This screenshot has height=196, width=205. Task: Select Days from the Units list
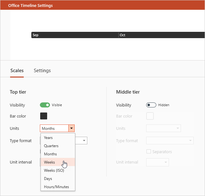(48, 179)
